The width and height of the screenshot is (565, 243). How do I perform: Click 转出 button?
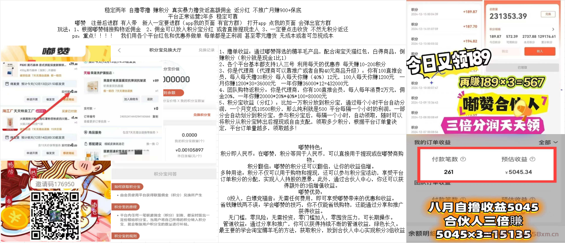(x=505, y=51)
